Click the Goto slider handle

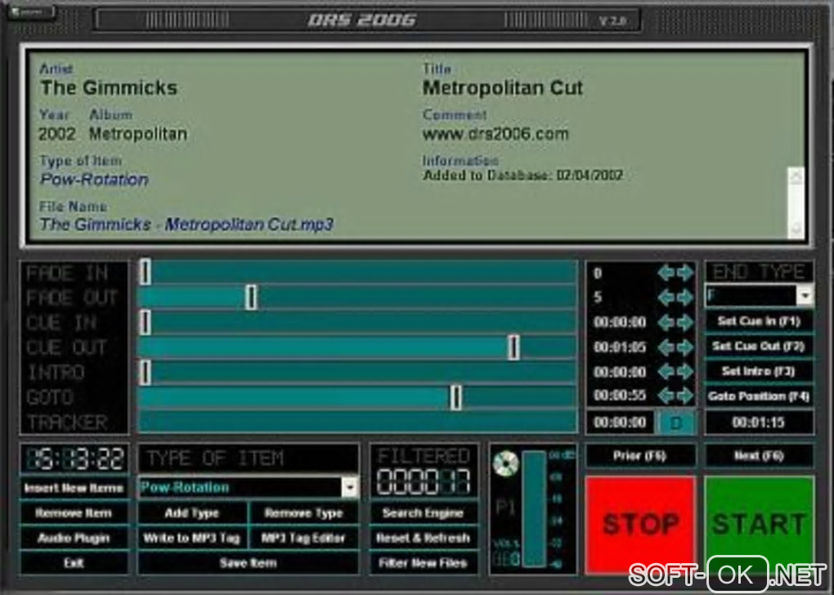[455, 397]
